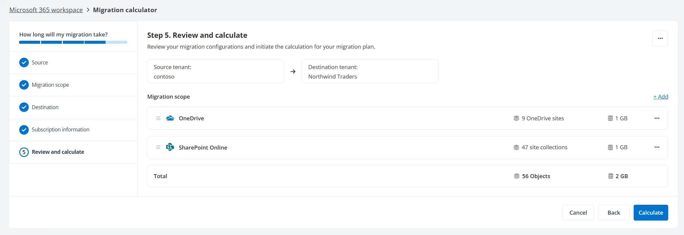Click the arrow between source and destination tenants

(x=293, y=71)
